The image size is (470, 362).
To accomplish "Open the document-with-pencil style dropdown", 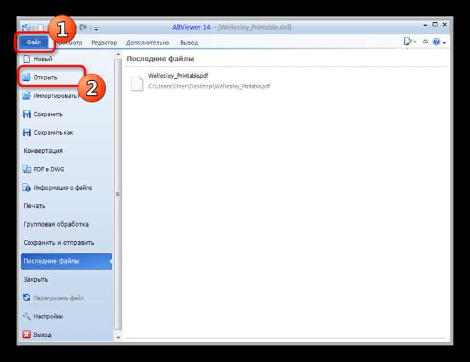I will pos(410,42).
